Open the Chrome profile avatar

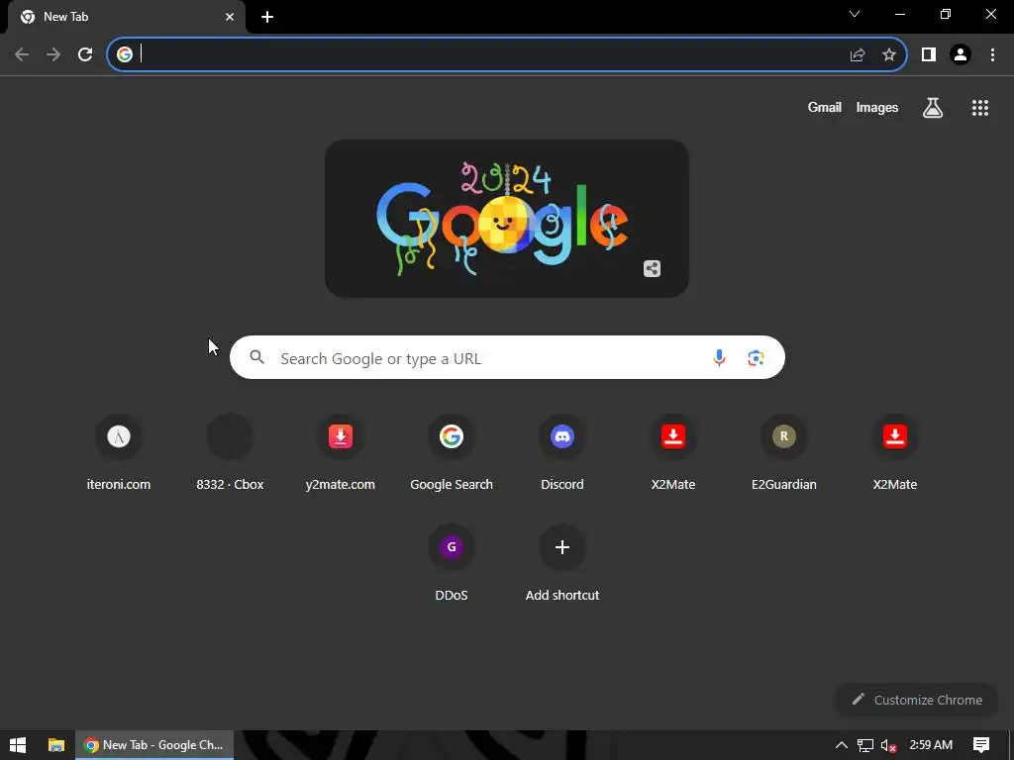(961, 54)
